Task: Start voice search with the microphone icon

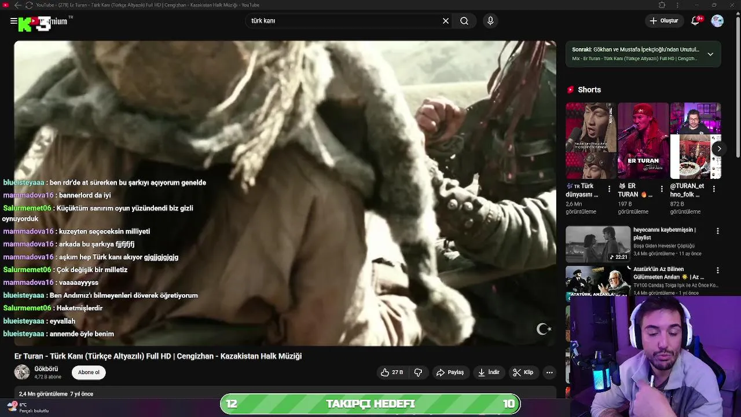Action: [490, 21]
